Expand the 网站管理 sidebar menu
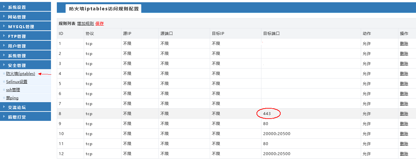This screenshot has width=416, height=159. pyautogui.click(x=25, y=16)
